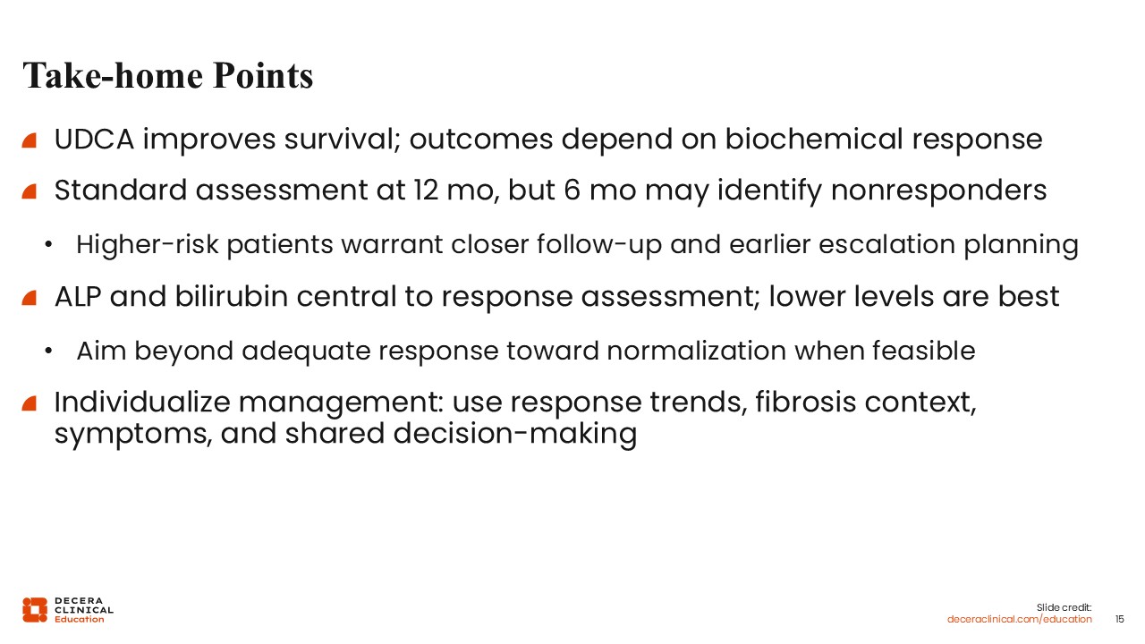Click the orange bullet beside UDCA line

(x=30, y=140)
